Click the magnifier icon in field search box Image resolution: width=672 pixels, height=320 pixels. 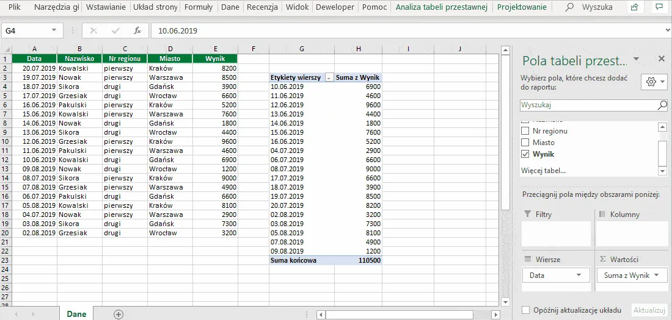[662, 105]
